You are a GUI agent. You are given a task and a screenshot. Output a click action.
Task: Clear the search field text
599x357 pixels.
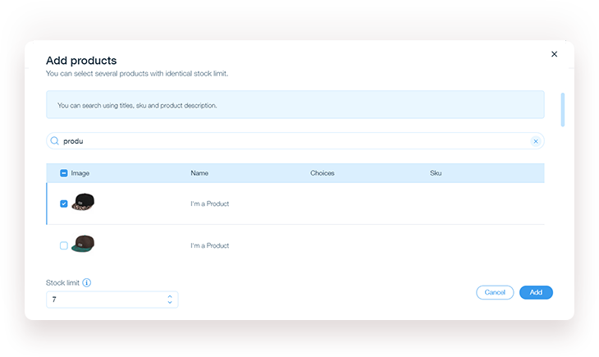tap(536, 141)
